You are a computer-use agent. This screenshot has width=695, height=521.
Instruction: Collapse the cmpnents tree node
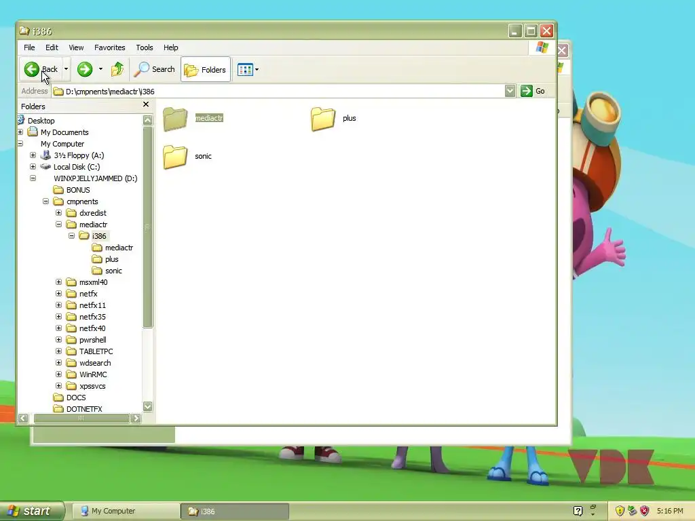pos(45,201)
